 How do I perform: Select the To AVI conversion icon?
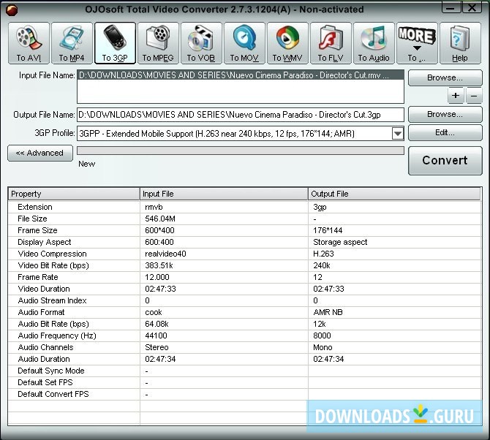tap(29, 43)
